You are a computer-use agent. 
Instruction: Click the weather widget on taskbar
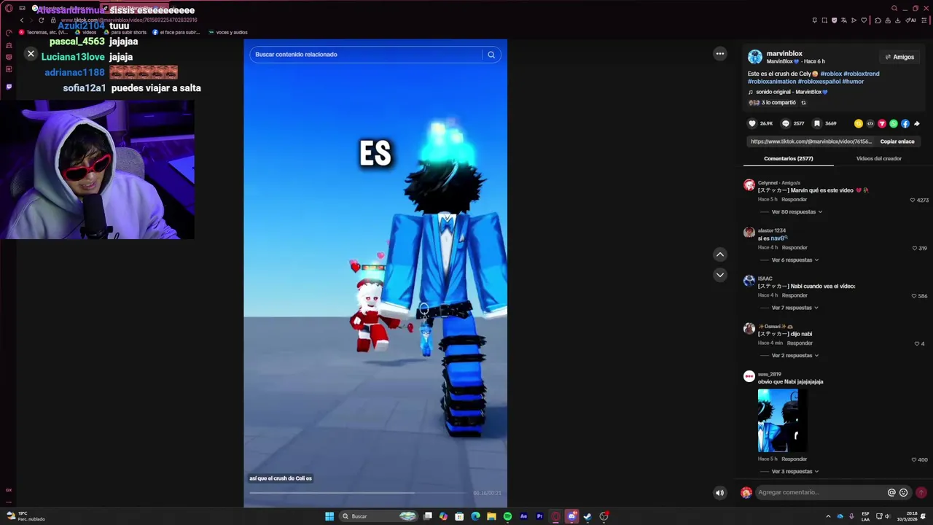click(26, 516)
